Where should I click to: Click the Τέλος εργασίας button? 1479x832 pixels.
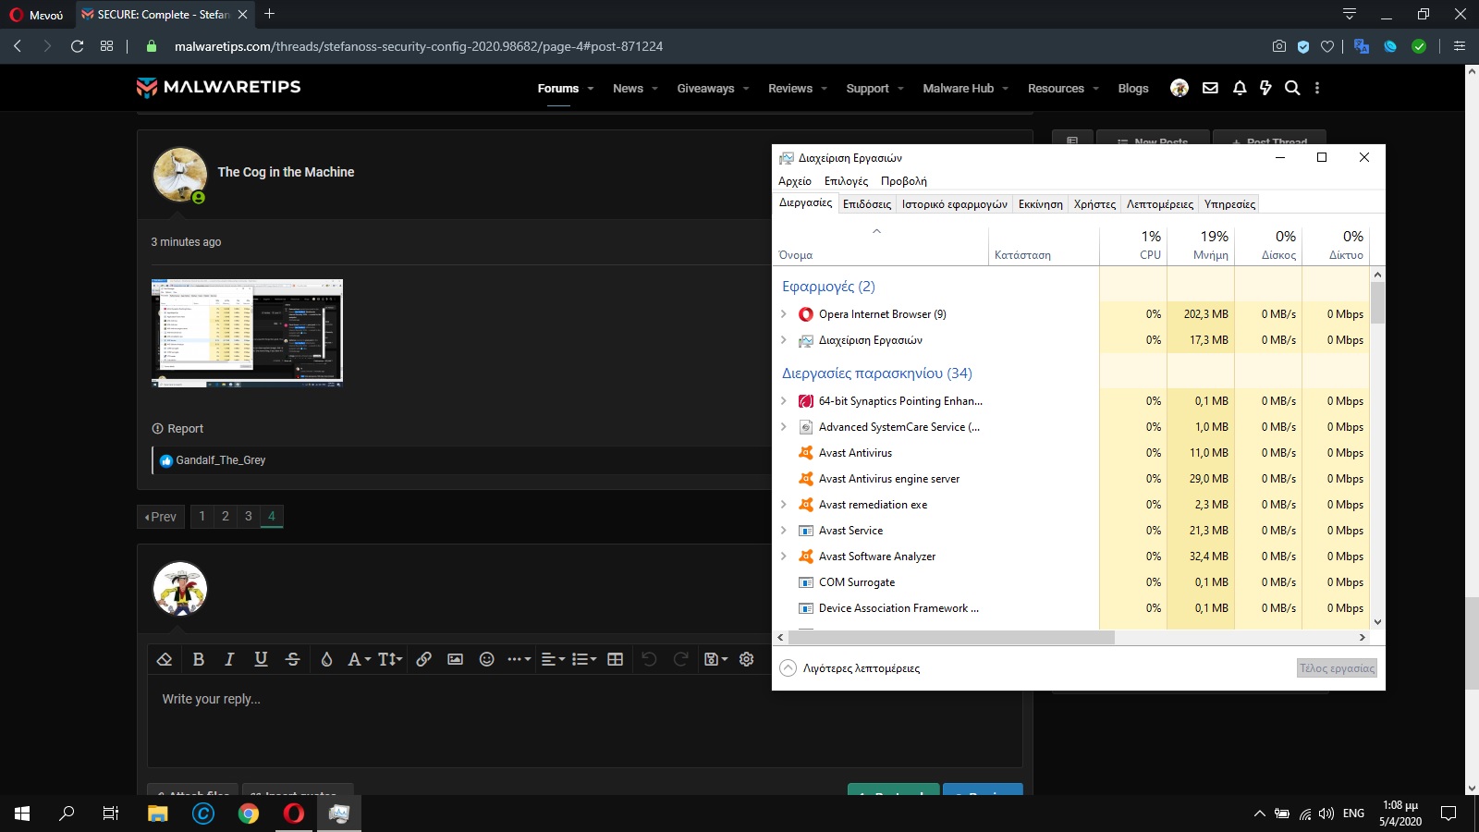coord(1337,668)
